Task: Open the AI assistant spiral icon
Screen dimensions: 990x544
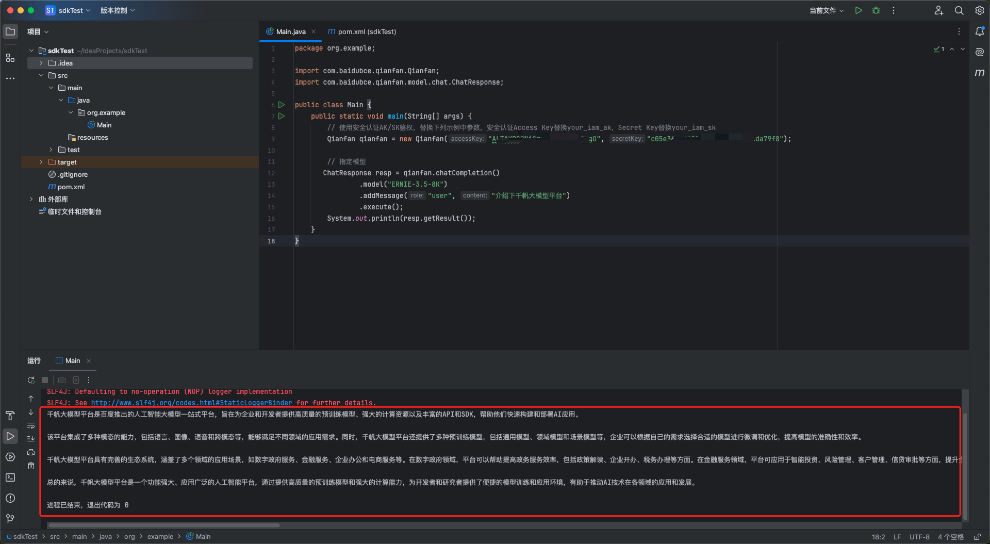Action: tap(980, 52)
